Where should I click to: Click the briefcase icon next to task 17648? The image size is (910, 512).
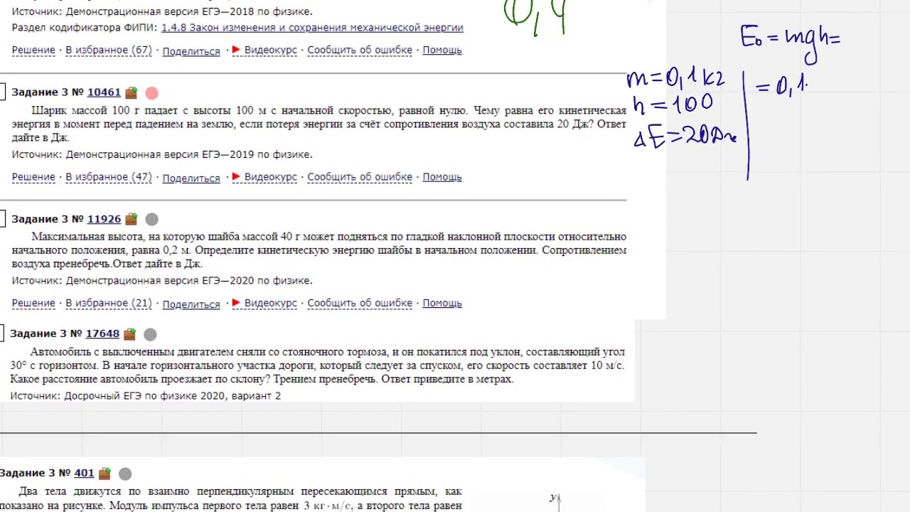tap(129, 334)
